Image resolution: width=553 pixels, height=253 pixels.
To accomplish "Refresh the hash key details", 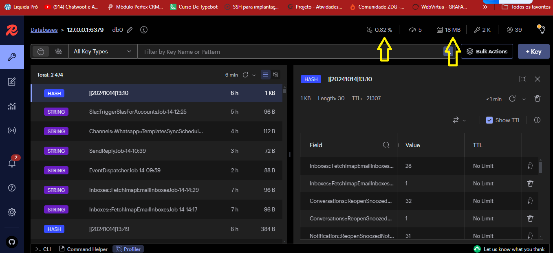I will click(x=512, y=99).
